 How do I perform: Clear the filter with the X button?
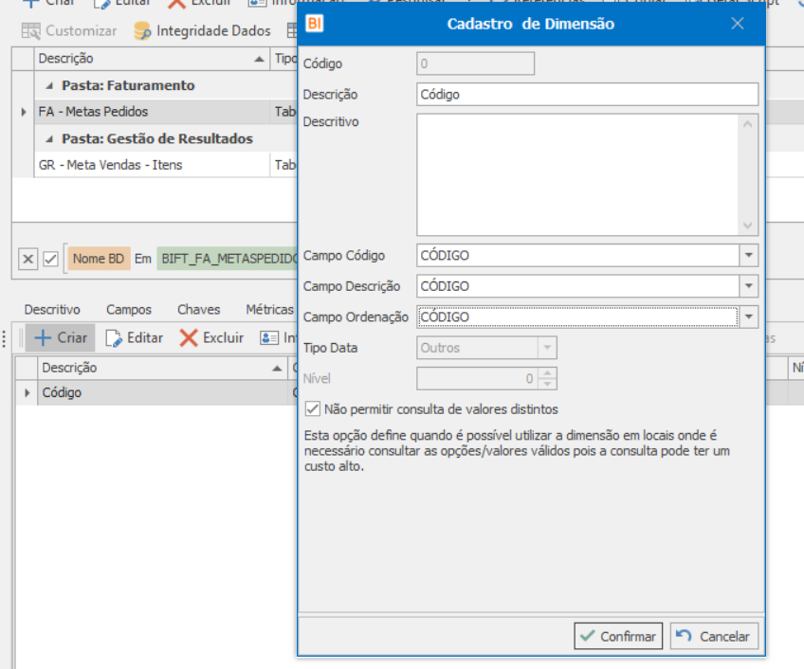pyautogui.click(x=28, y=259)
